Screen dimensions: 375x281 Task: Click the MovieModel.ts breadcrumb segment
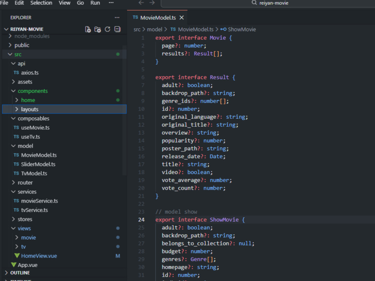click(x=195, y=29)
